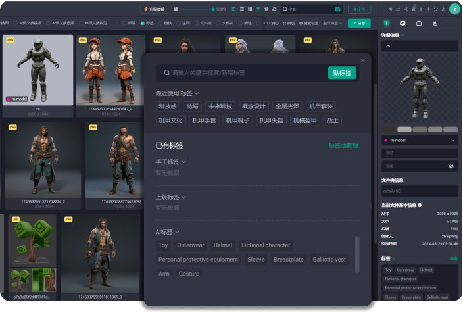
Task: Toggle the 标签 checkbox in the filter bar
Action: tap(142, 23)
